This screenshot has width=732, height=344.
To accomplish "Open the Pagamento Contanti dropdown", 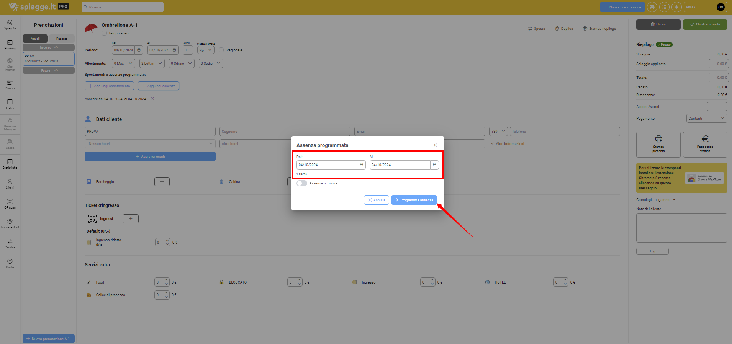I will pyautogui.click(x=706, y=118).
